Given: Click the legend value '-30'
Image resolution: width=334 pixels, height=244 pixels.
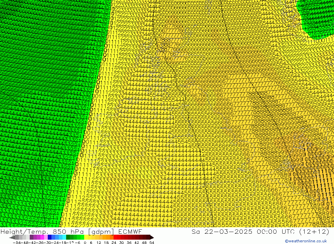Looking at the screenshot, I should 48,243.
